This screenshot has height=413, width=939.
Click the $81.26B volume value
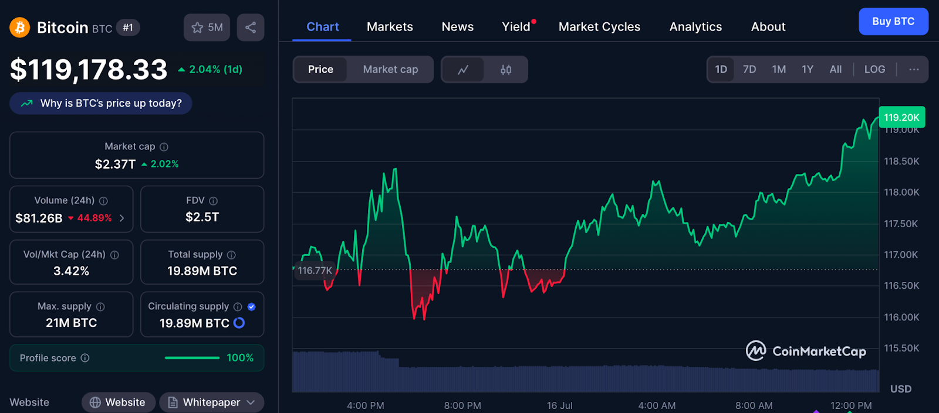point(39,218)
